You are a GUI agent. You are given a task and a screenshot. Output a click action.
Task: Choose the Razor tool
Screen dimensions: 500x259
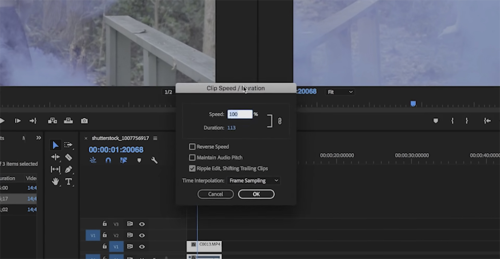[x=69, y=157]
